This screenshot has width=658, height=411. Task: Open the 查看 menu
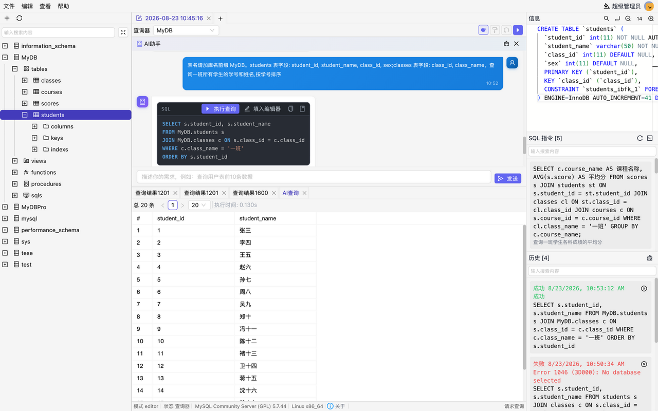click(x=45, y=6)
